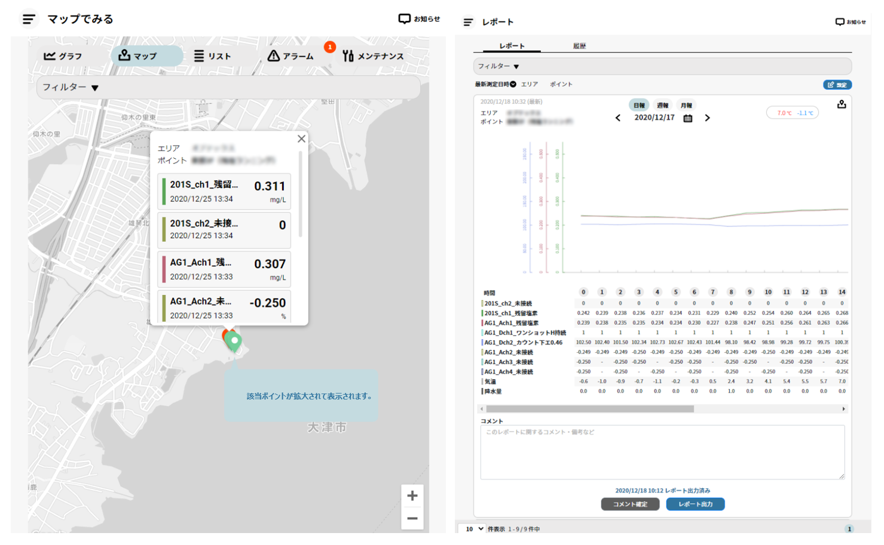Click the green map location pin
Viewport: 884px width, 545px height.
(234, 342)
